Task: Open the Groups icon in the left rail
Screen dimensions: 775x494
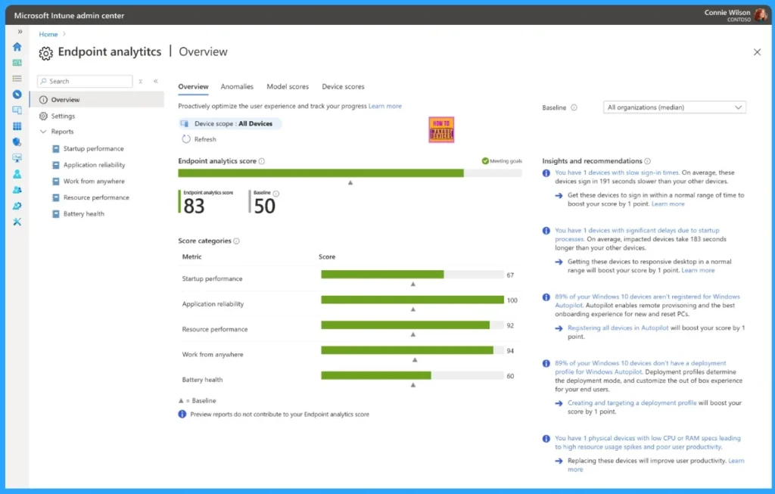Action: [17, 189]
